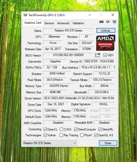Take a screenshot with the camera icon
The height and width of the screenshot is (162, 137).
tap(101, 22)
